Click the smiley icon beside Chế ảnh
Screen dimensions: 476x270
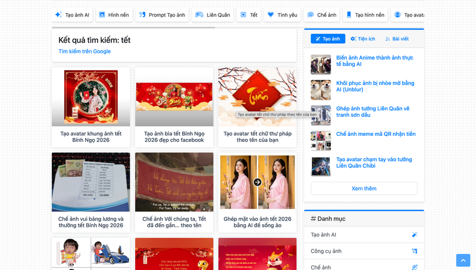(311, 14)
